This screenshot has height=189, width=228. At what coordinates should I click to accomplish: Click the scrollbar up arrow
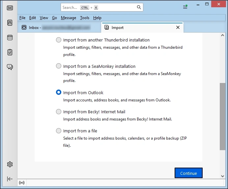tap(222, 35)
